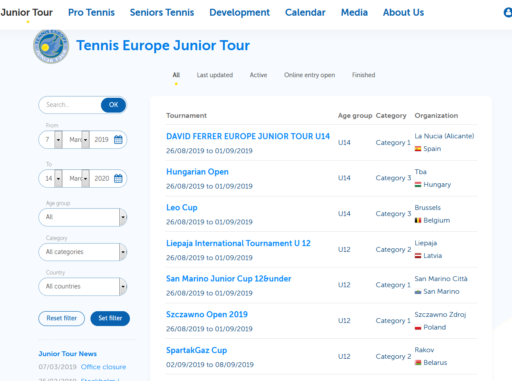
Task: Open the To date calendar picker
Action: [118, 178]
